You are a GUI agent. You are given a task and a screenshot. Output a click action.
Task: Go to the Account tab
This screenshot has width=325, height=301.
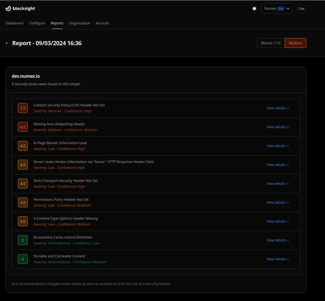pos(102,23)
